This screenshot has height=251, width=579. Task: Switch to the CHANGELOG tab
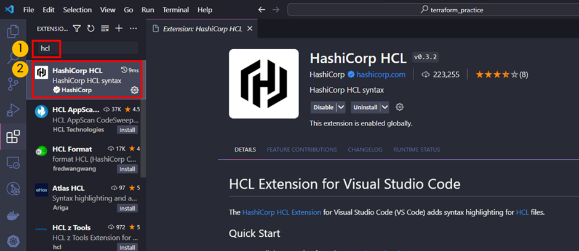pyautogui.click(x=365, y=150)
